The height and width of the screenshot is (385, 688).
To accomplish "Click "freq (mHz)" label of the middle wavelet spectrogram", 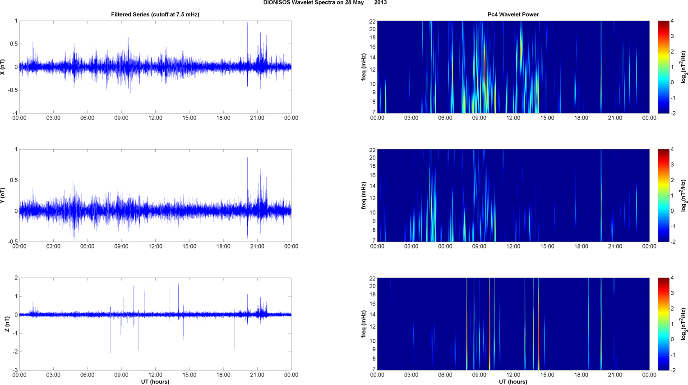I will pos(364,195).
